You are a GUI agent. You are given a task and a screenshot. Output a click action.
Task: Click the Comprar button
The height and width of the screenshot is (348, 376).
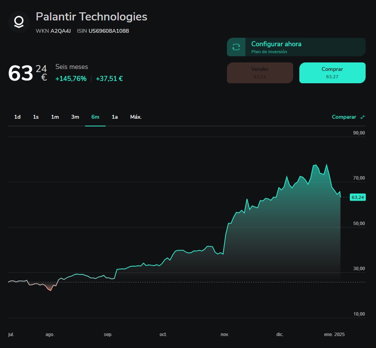tap(332, 72)
